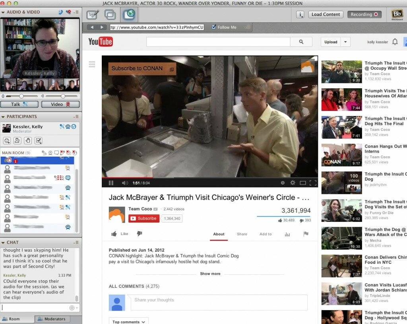Viewport: 407px width, 324px height.
Task: Switch to Application Sharing mode icon
Action: 110,15
